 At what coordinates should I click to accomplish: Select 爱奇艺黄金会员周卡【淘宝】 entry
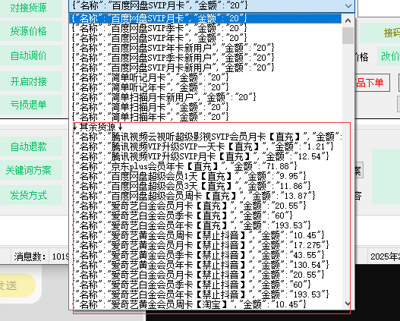[x=206, y=304]
